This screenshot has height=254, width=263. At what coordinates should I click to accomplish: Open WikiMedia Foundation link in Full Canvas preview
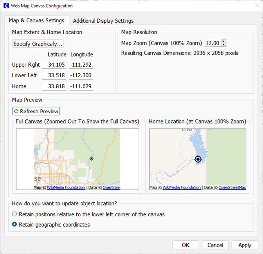[x=66, y=187]
